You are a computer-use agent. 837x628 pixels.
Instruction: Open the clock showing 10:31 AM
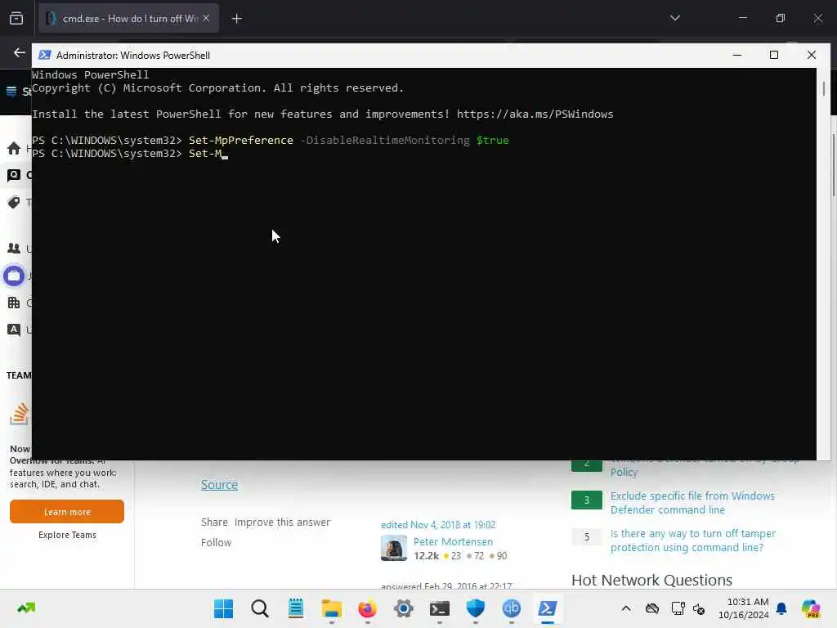(744, 608)
